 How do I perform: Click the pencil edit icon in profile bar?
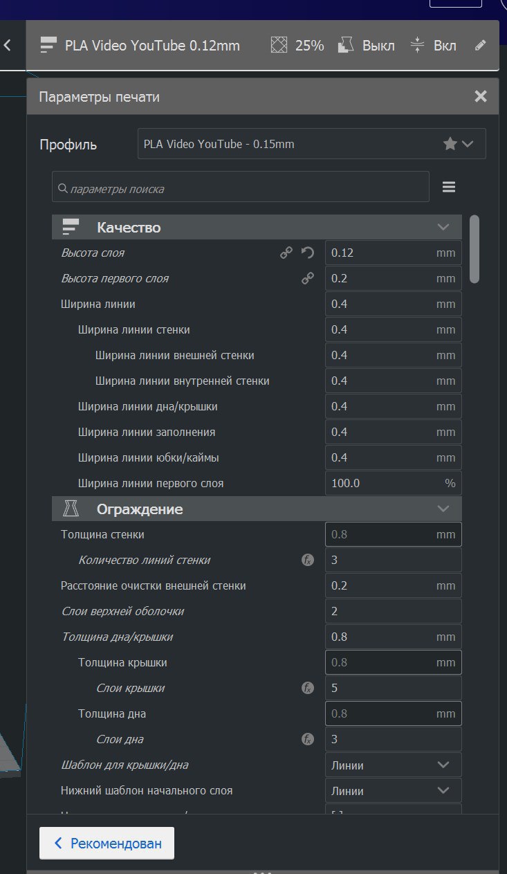(481, 46)
